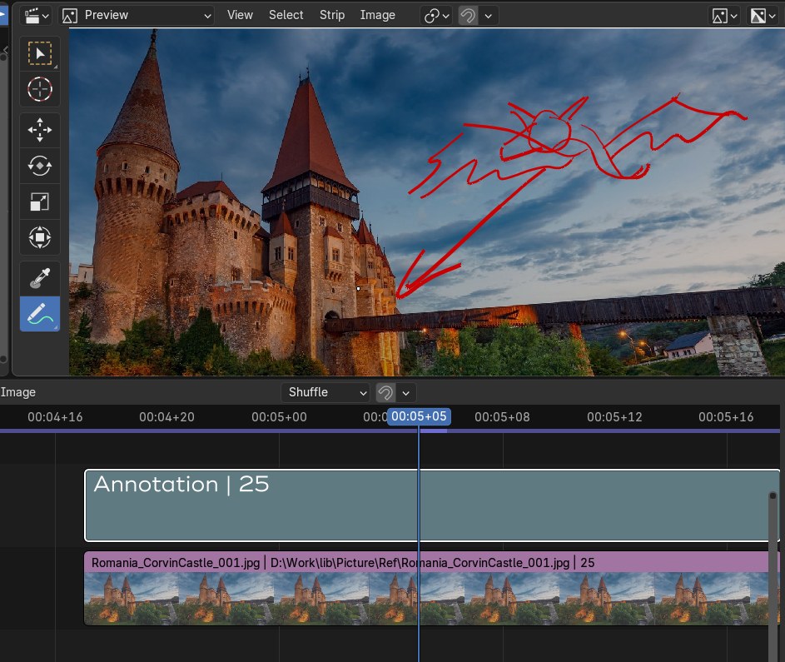
Task: Open the display channels dropdown
Action: pyautogui.click(x=724, y=16)
